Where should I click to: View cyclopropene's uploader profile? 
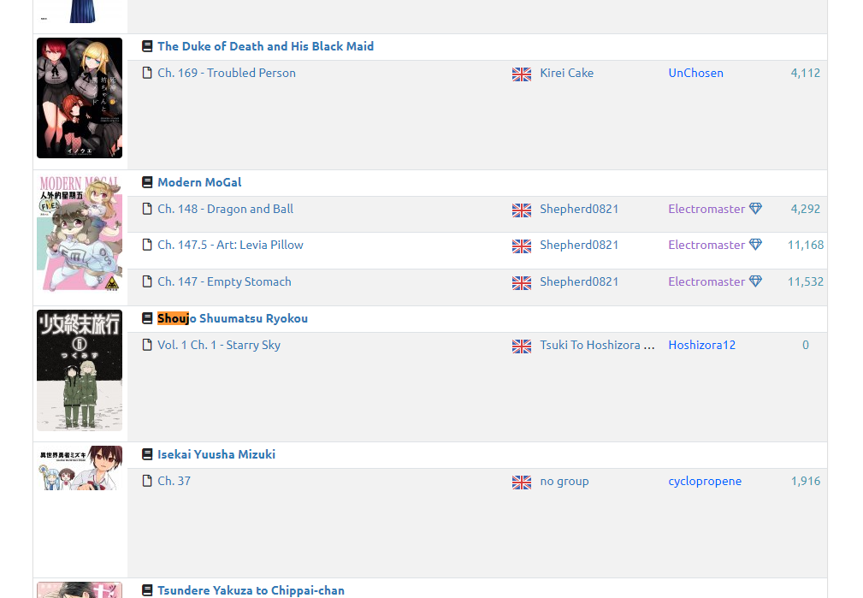705,481
